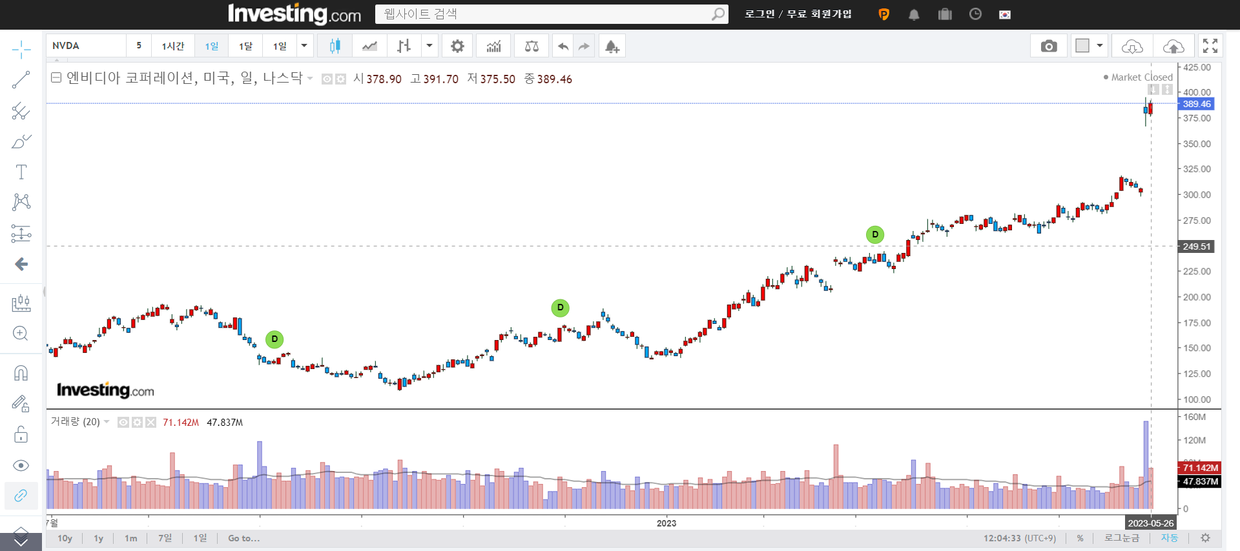Select the 1달 interval
This screenshot has width=1240, height=551.
(245, 46)
